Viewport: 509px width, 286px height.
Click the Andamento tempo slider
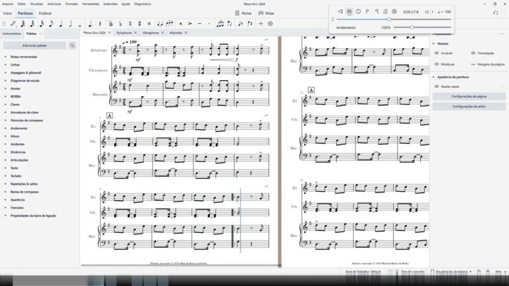412,27
